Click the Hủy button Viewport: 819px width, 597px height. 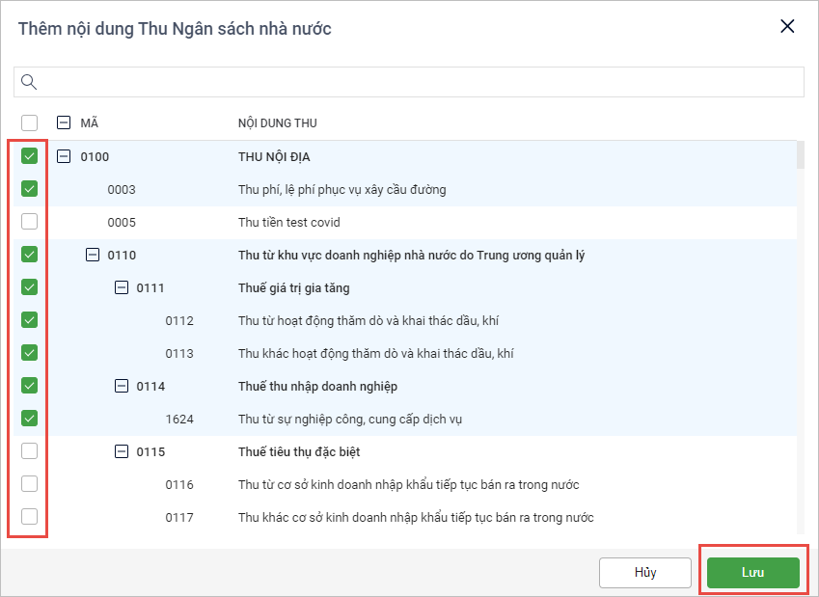pyautogui.click(x=644, y=572)
